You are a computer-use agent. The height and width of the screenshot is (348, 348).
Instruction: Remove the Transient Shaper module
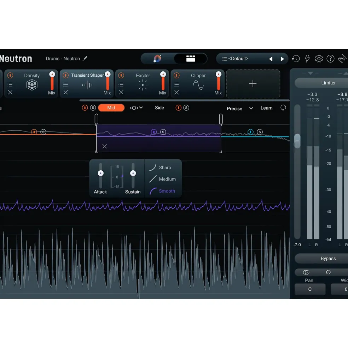click(x=65, y=92)
